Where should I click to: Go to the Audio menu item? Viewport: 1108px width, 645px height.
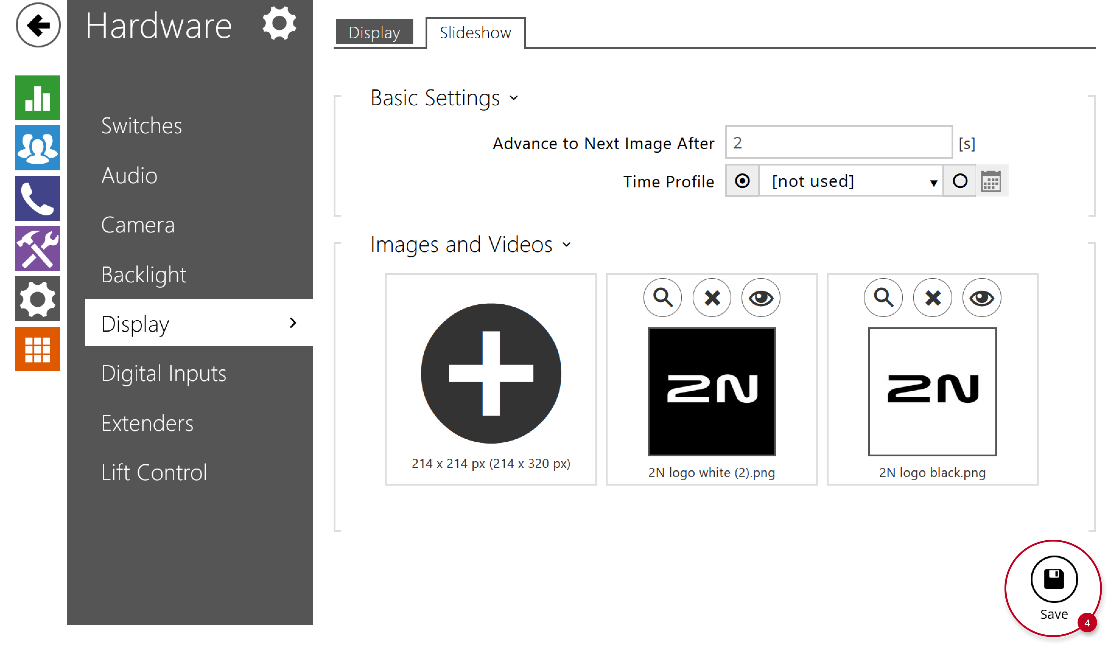pos(129,175)
